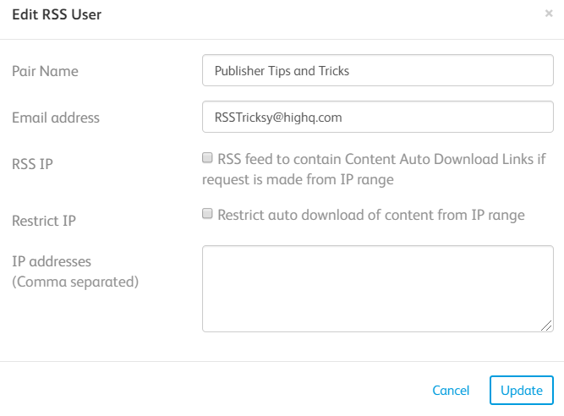Viewport: 564px width, 416px height.
Task: Click the "Pair Name" field label
Action: coord(45,71)
